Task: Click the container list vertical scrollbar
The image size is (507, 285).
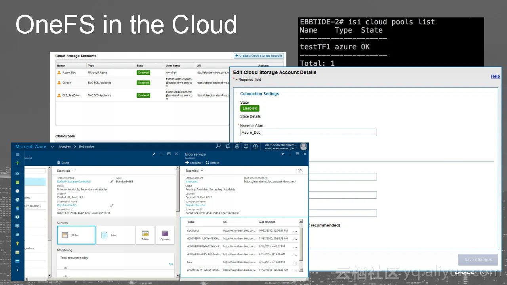Action: [x=301, y=244]
